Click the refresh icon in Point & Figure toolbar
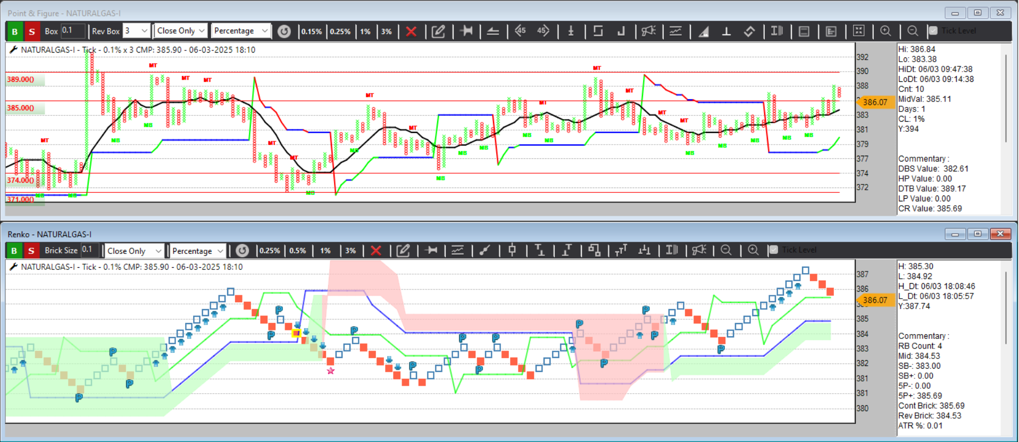 click(284, 31)
